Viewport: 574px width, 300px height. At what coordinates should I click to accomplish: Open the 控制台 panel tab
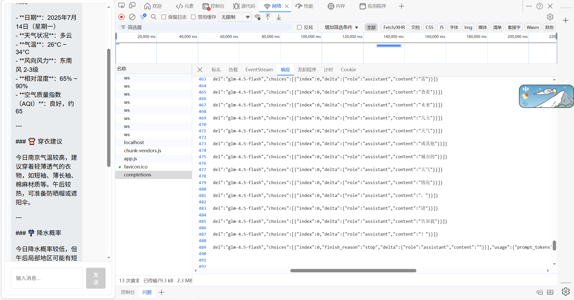[217, 6]
